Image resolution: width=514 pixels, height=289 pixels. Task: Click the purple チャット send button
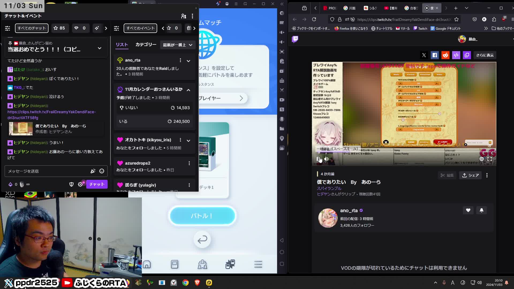tap(97, 184)
